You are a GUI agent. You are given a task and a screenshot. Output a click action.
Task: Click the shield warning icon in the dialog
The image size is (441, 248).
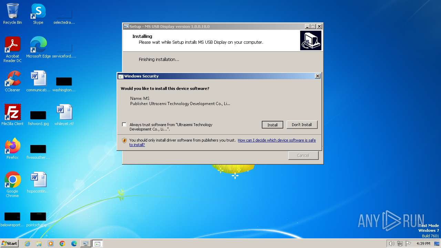pyautogui.click(x=124, y=141)
